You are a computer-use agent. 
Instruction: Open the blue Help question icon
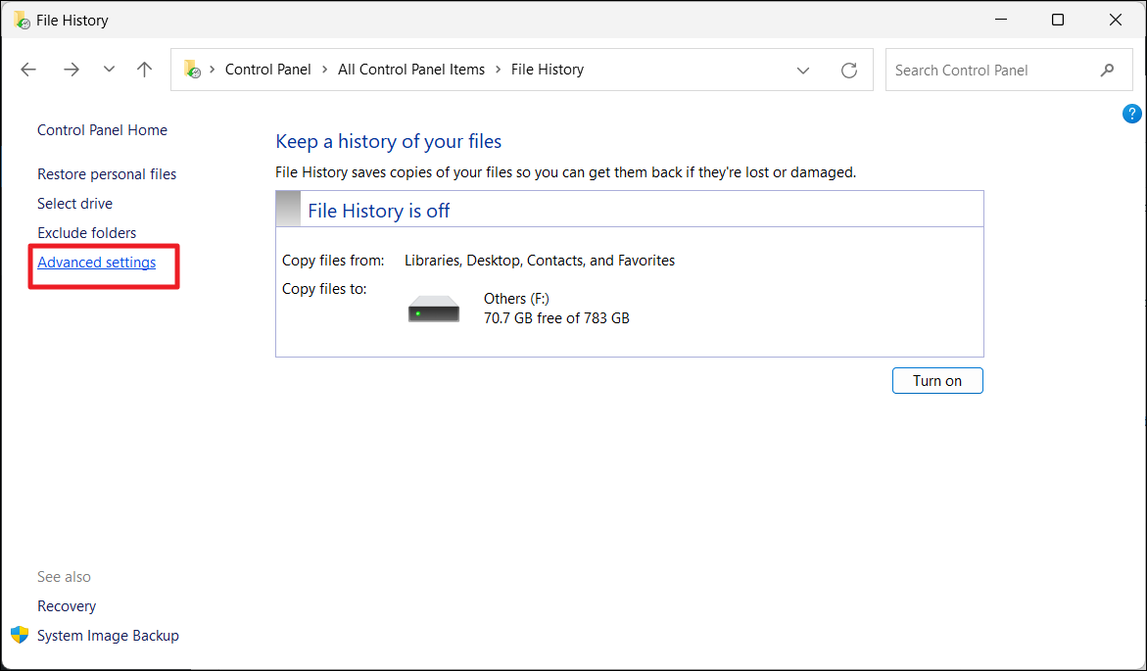tap(1131, 114)
